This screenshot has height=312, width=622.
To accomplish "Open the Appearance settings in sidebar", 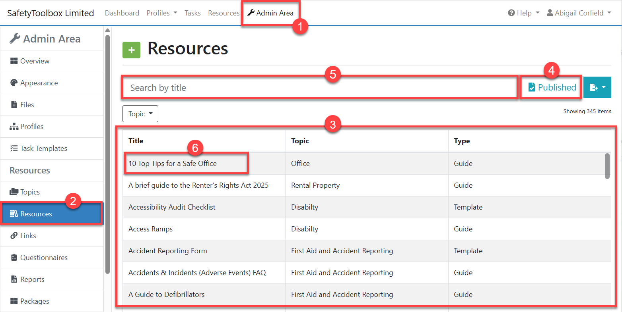I will coord(39,83).
